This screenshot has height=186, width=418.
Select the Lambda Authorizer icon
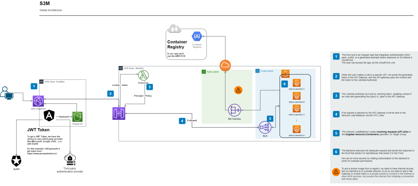[x=143, y=75]
